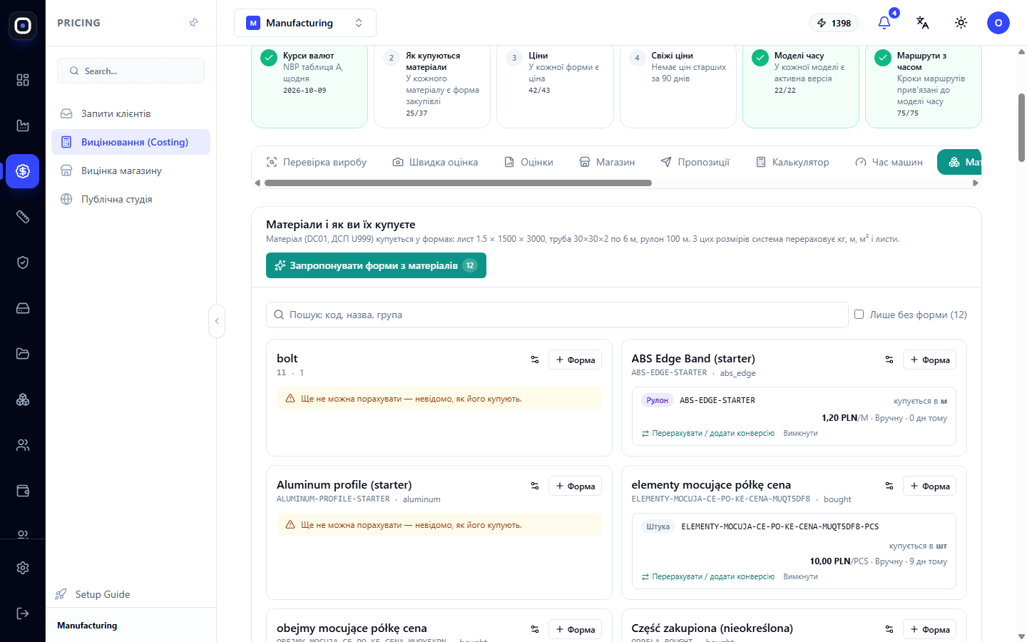1027x642 pixels.
Task: Open Публічна студія in the sidebar
Action: (131, 199)
